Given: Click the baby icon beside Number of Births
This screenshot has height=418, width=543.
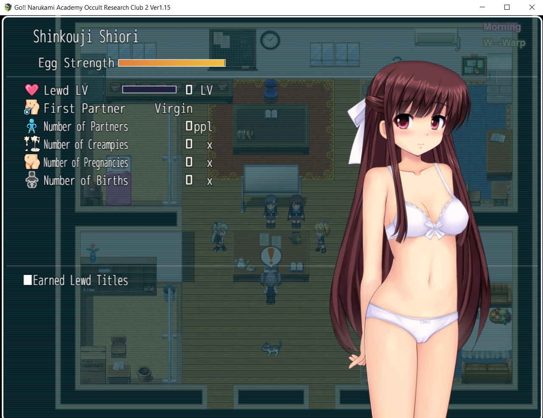Looking at the screenshot, I should (32, 180).
